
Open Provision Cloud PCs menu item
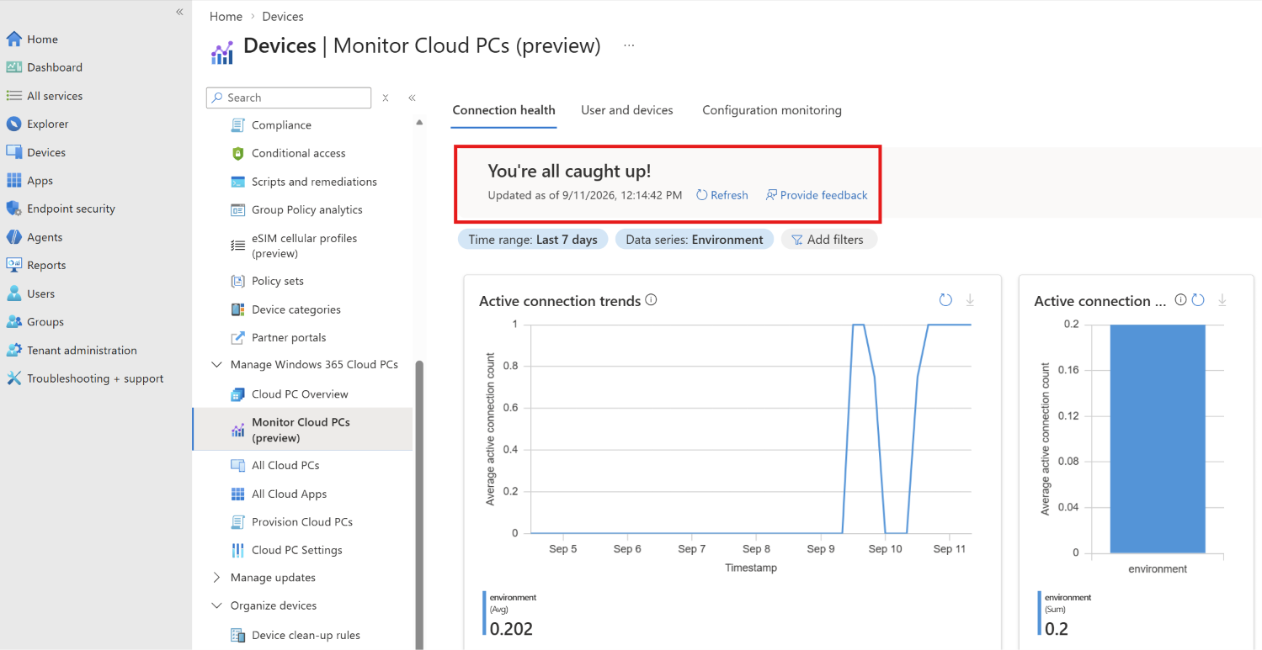[x=303, y=521]
